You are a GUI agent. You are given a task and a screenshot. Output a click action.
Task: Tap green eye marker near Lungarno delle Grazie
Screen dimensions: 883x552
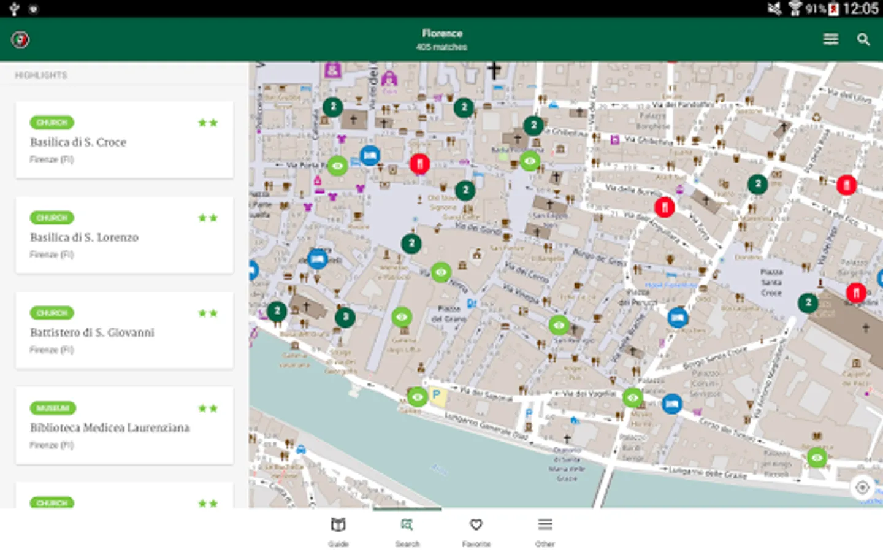[816, 458]
